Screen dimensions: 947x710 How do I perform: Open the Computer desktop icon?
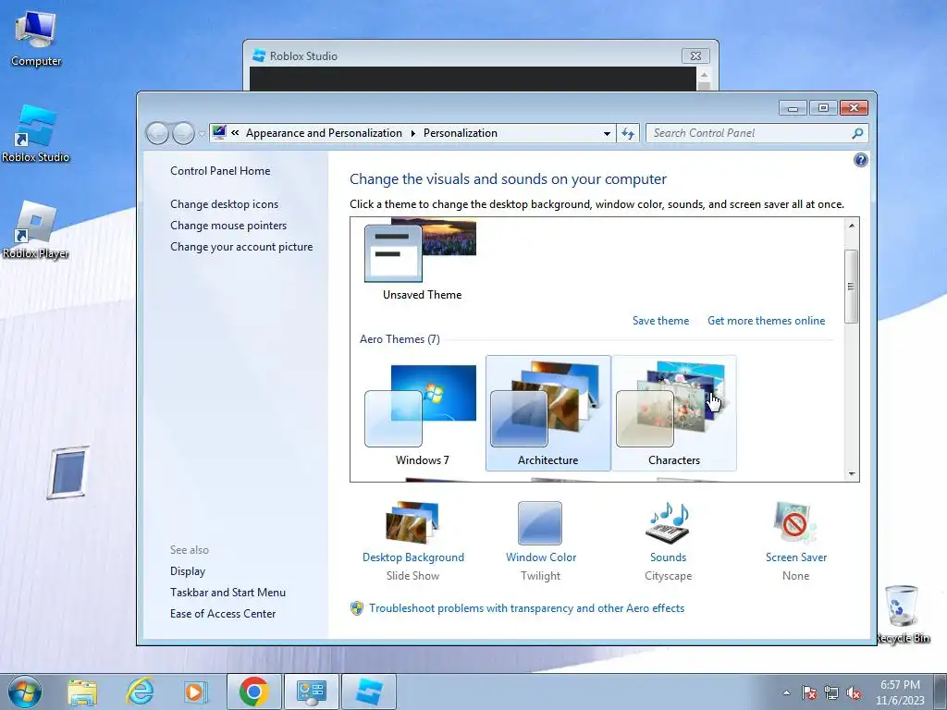coord(36,40)
